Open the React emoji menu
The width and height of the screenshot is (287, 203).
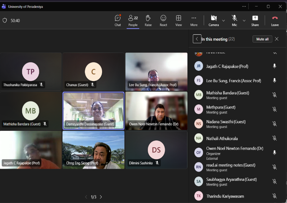point(163,21)
